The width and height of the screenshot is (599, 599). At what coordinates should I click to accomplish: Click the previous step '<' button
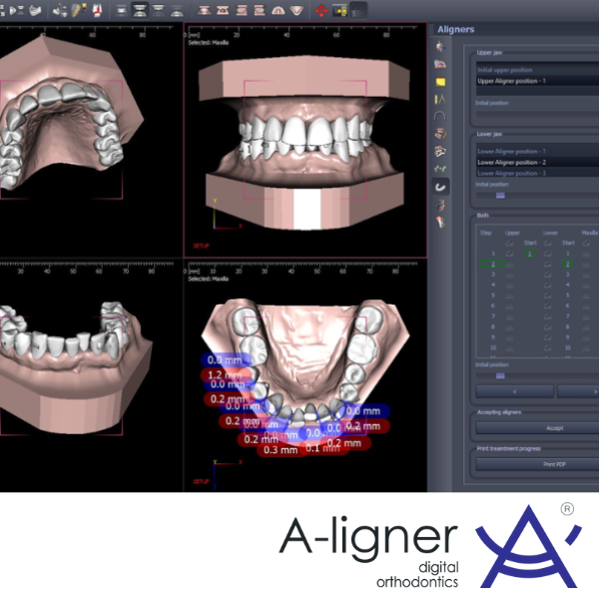click(514, 391)
